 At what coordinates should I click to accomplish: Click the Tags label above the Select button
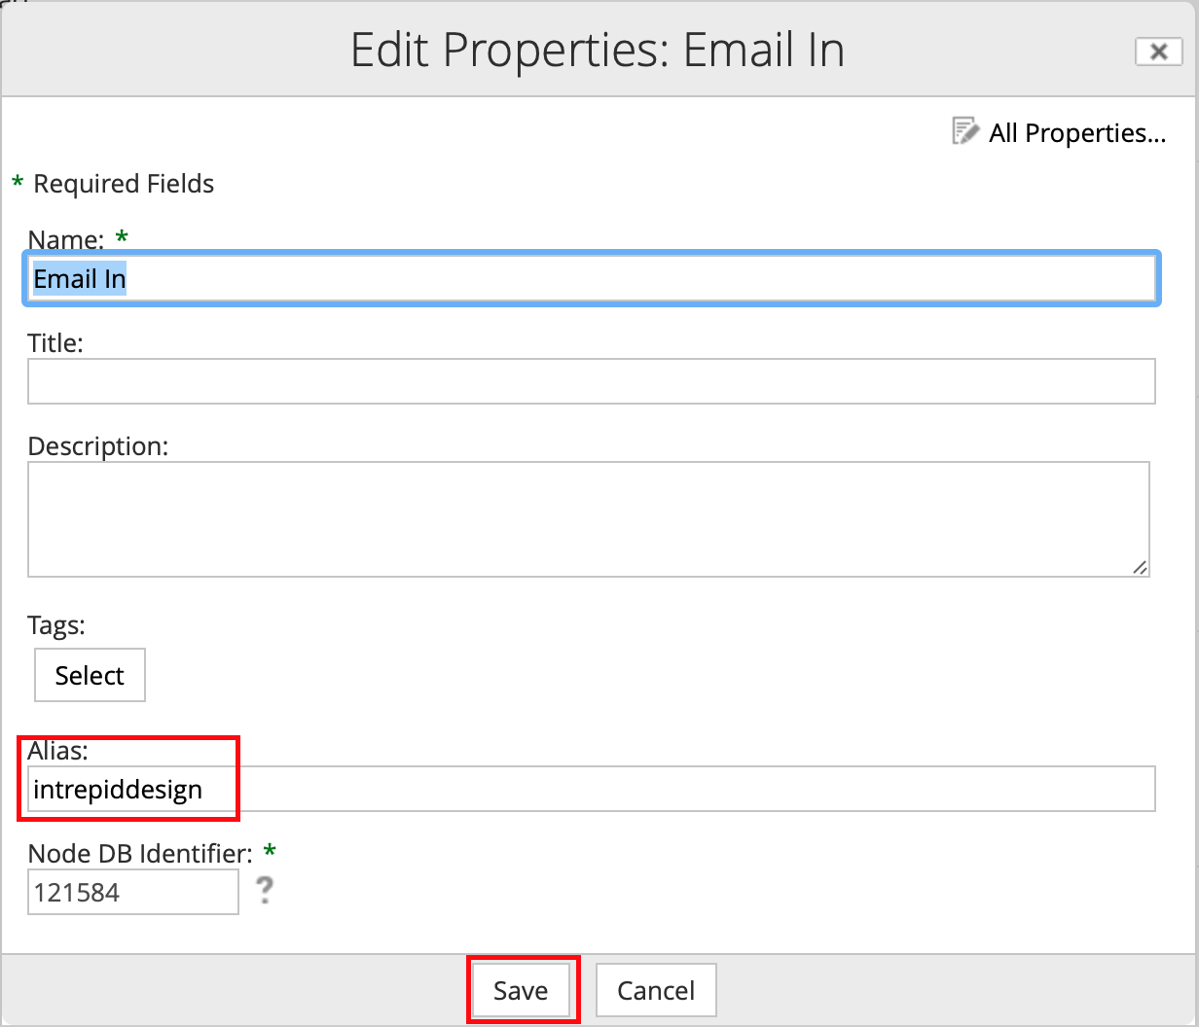55,625
